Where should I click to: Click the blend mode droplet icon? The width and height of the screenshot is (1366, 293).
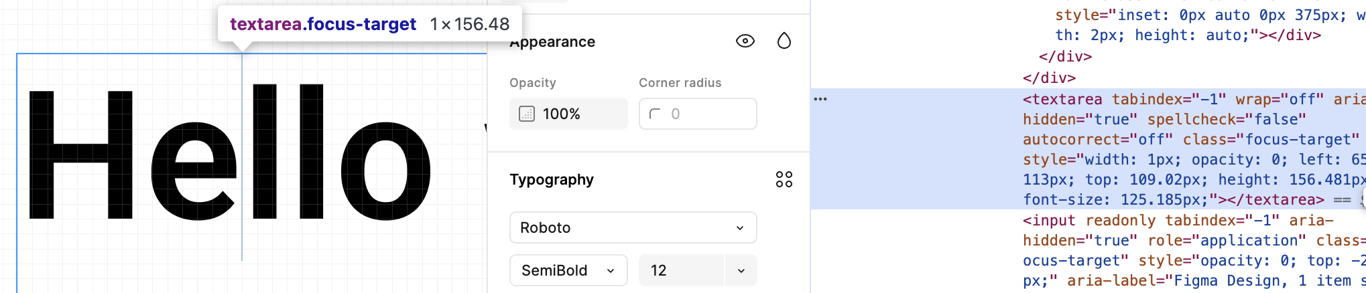(784, 41)
